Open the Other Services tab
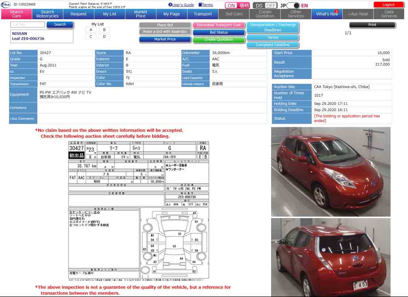This screenshot has width=408, height=297. coord(296,14)
